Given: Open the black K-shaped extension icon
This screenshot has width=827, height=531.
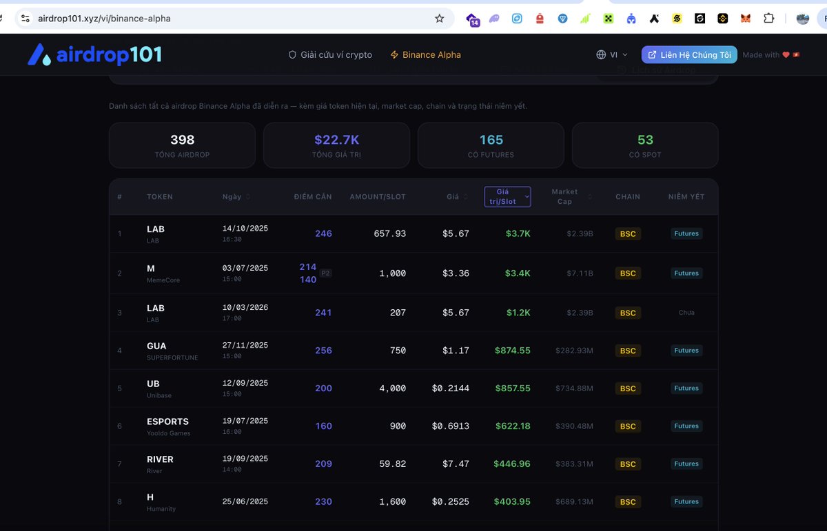Looking at the screenshot, I should pos(654,19).
